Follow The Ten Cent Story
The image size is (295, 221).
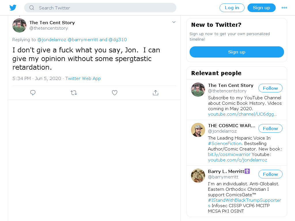click(x=270, y=88)
